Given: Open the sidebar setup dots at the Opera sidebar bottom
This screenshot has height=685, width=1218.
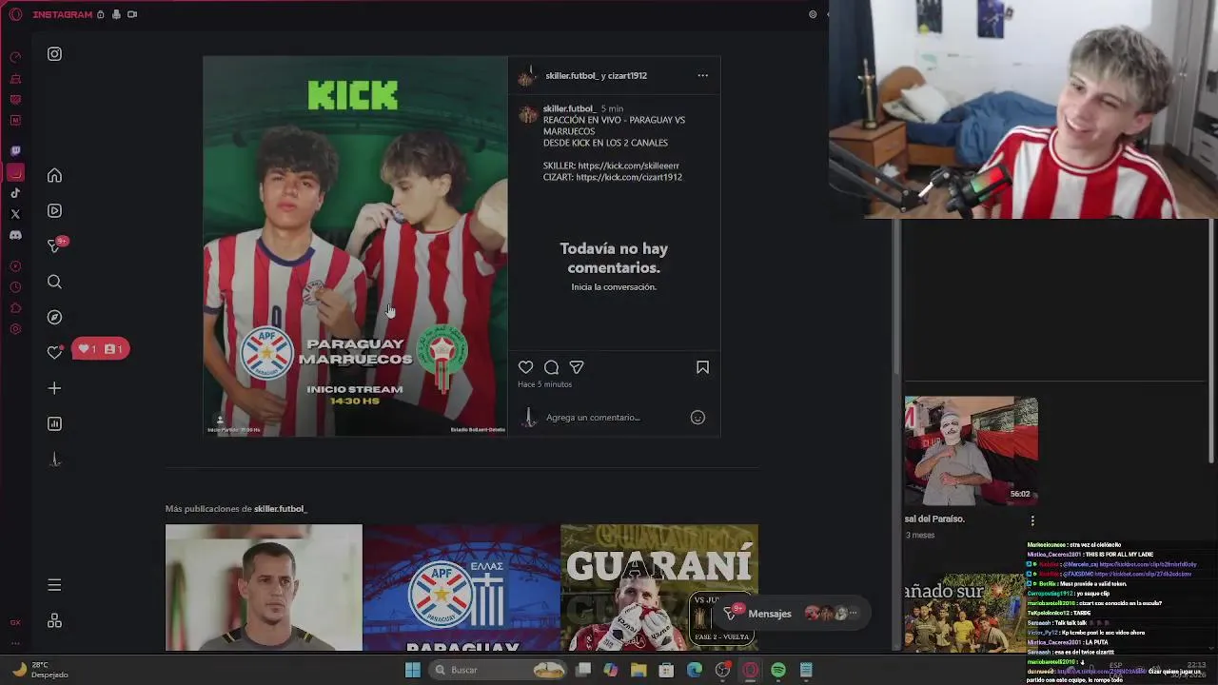Looking at the screenshot, I should click(15, 644).
